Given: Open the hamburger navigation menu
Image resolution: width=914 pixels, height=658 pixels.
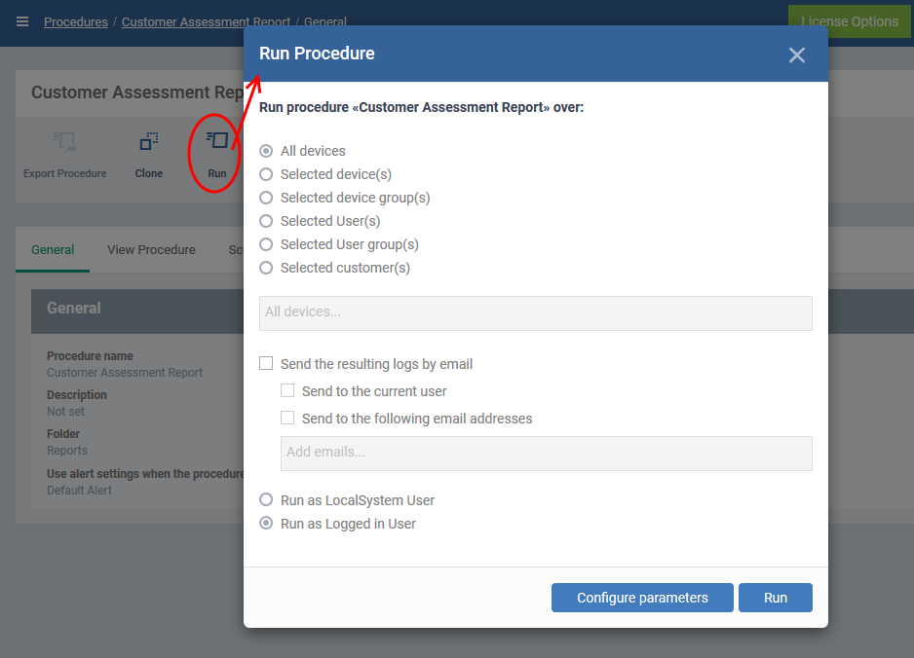Looking at the screenshot, I should click(22, 21).
